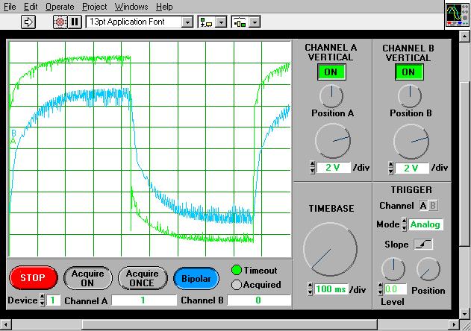Screen dimensions: 471x331
Task: Open the Project menu
Action: (x=94, y=7)
